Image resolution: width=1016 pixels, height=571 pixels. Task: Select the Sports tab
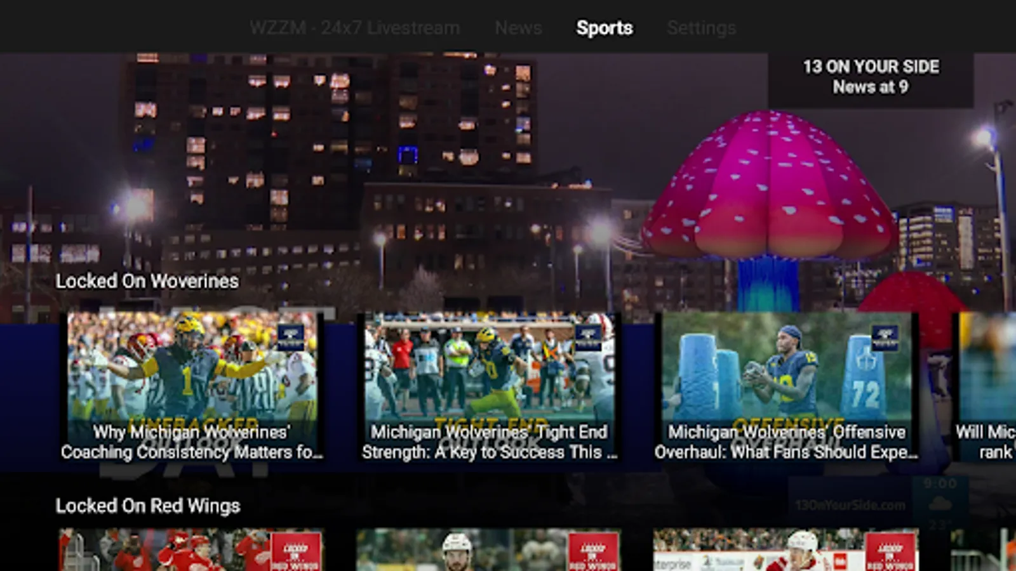click(605, 29)
